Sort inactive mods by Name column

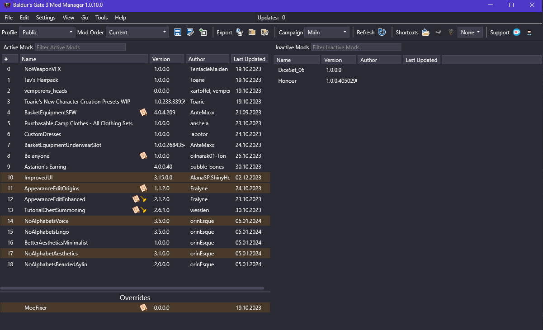coord(297,60)
